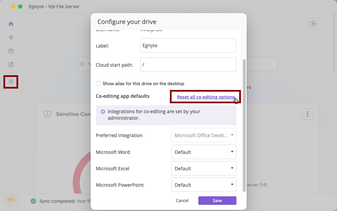Click the macOS green maximize button
This screenshot has height=211, width=337.
pos(20,6)
